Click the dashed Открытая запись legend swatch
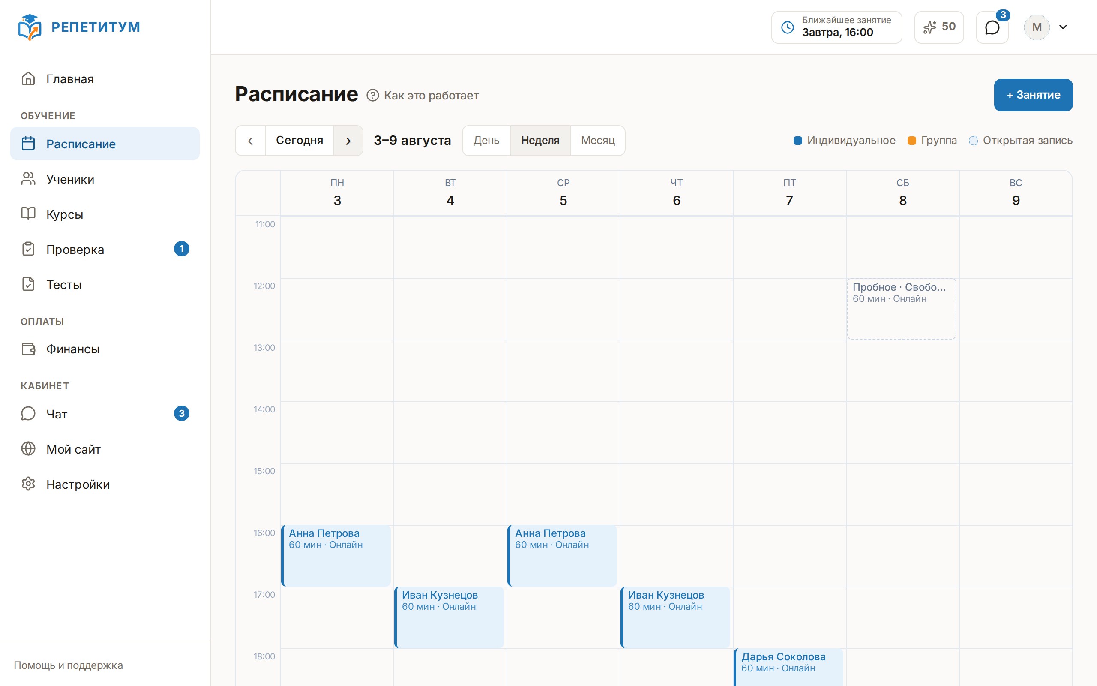This screenshot has width=1097, height=686. (973, 141)
